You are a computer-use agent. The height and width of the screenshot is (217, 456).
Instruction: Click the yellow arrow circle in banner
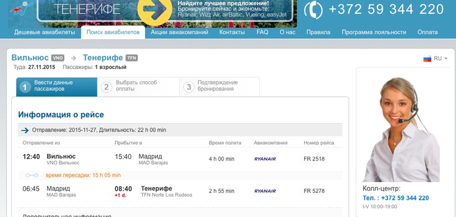(x=155, y=10)
